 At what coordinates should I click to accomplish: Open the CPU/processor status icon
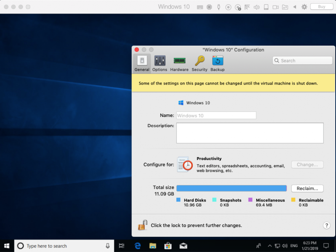pyautogui.click(x=209, y=7)
